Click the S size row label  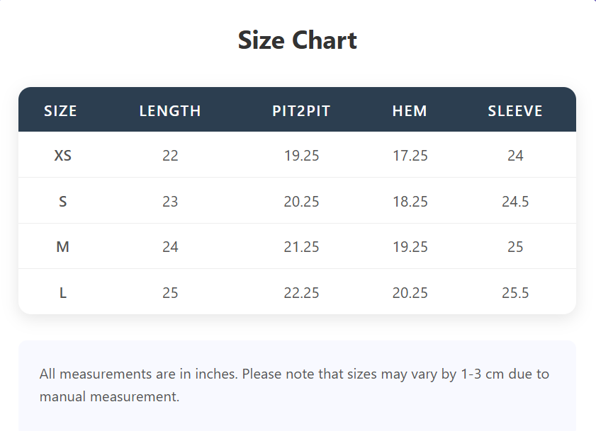tap(63, 202)
